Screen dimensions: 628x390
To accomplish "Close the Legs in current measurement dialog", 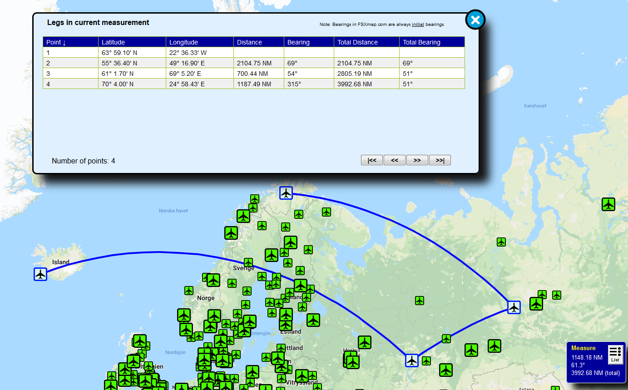I will point(475,20).
